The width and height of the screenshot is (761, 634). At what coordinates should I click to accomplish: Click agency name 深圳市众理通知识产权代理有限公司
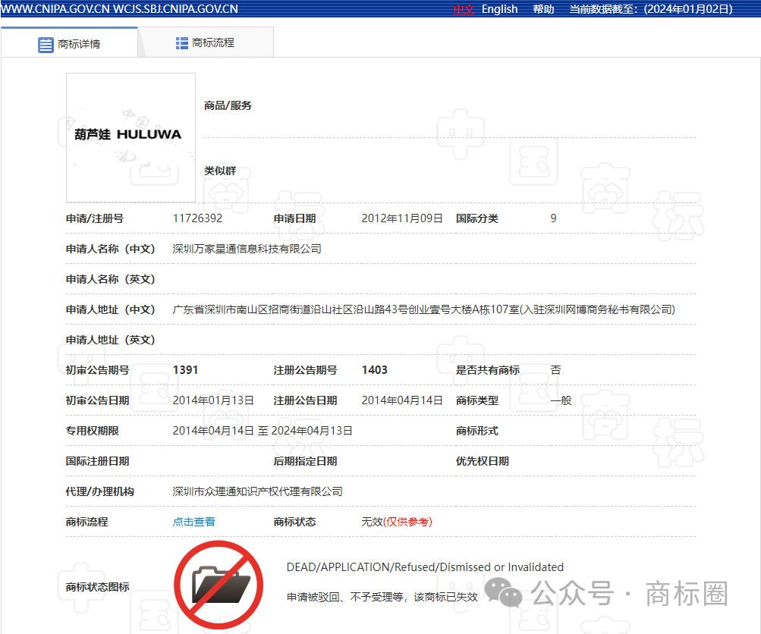pyautogui.click(x=257, y=491)
